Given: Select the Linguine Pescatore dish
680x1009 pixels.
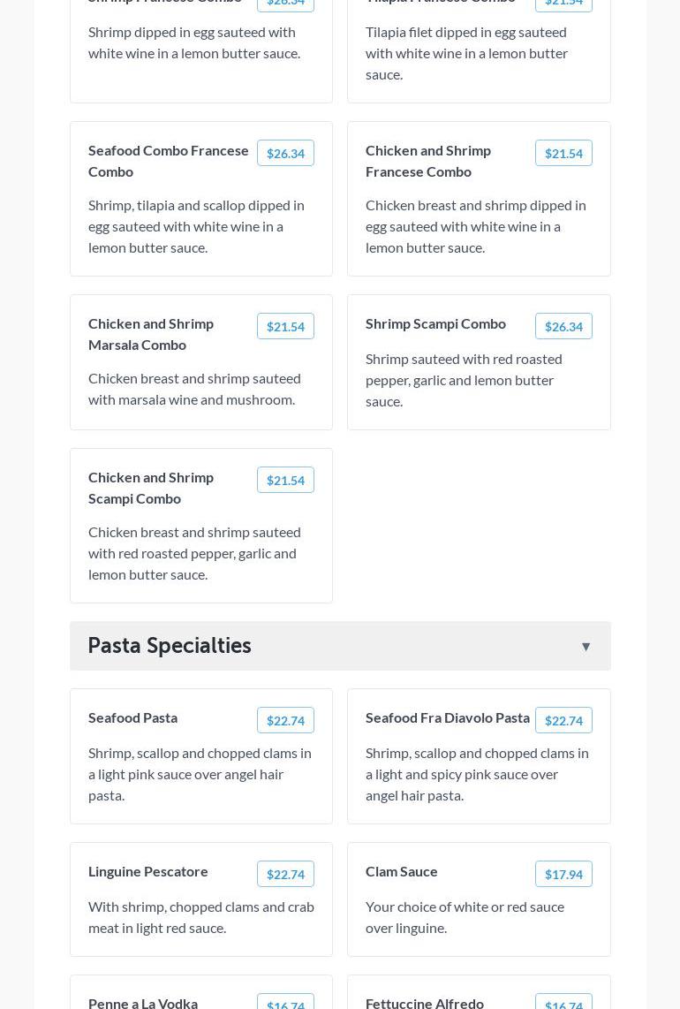Looking at the screenshot, I should point(148,871).
